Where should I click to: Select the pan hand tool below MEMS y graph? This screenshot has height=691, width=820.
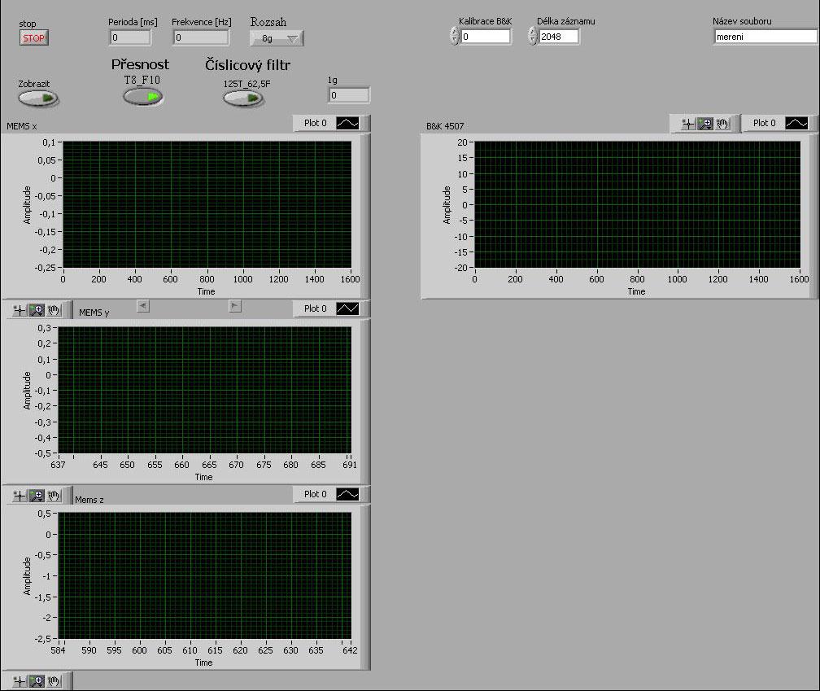(54, 496)
